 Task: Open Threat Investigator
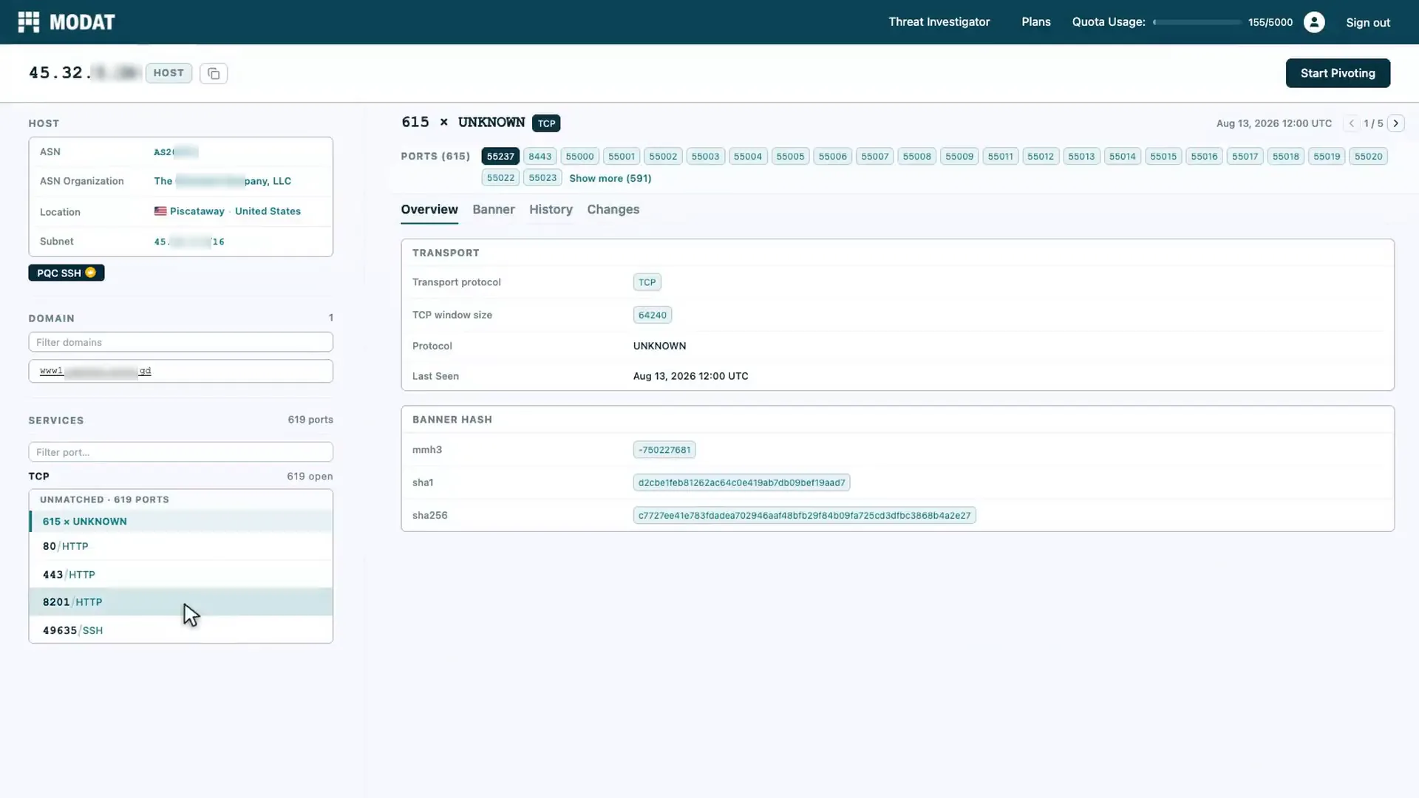(x=939, y=22)
